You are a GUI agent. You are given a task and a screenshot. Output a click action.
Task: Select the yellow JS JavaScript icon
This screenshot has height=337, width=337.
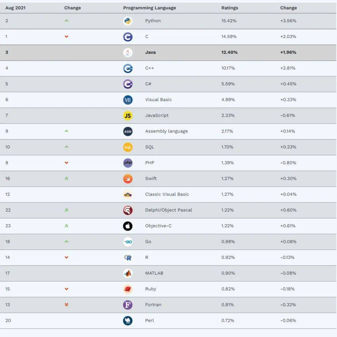coord(128,116)
